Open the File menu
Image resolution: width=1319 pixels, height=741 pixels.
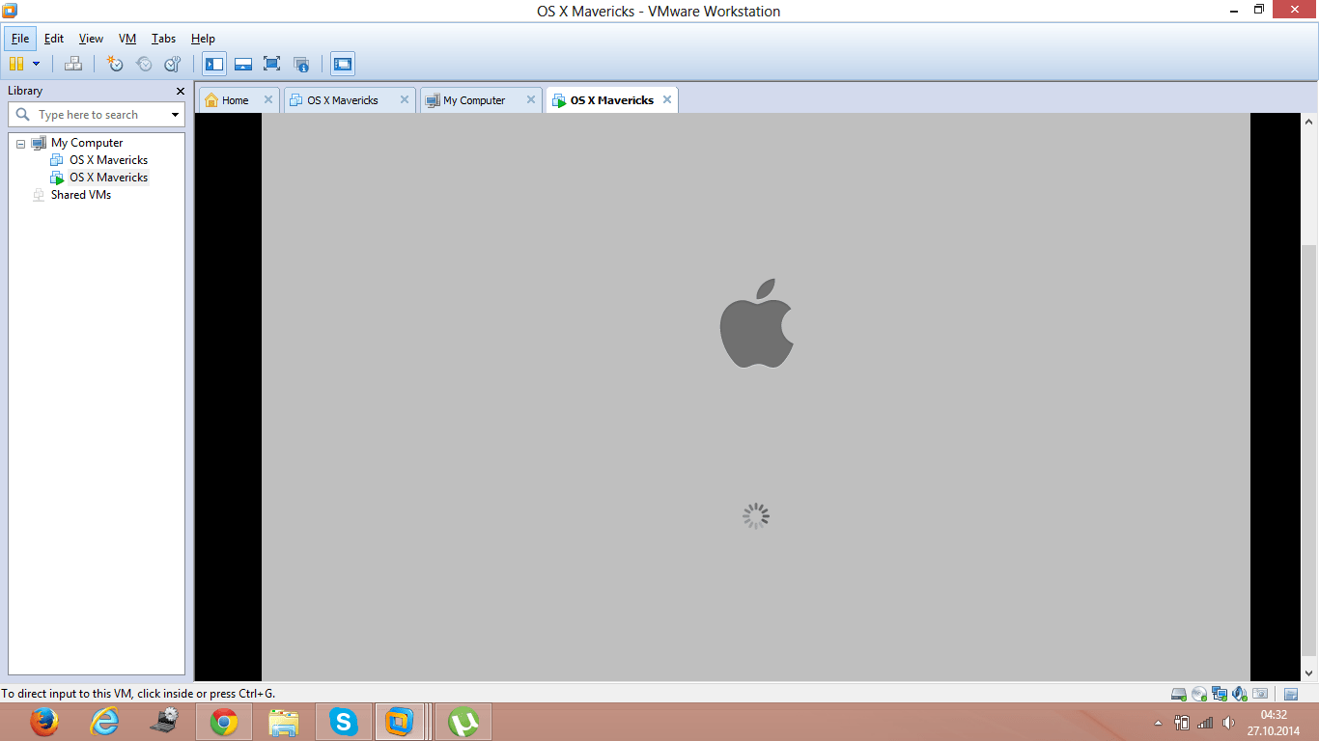[x=20, y=39]
